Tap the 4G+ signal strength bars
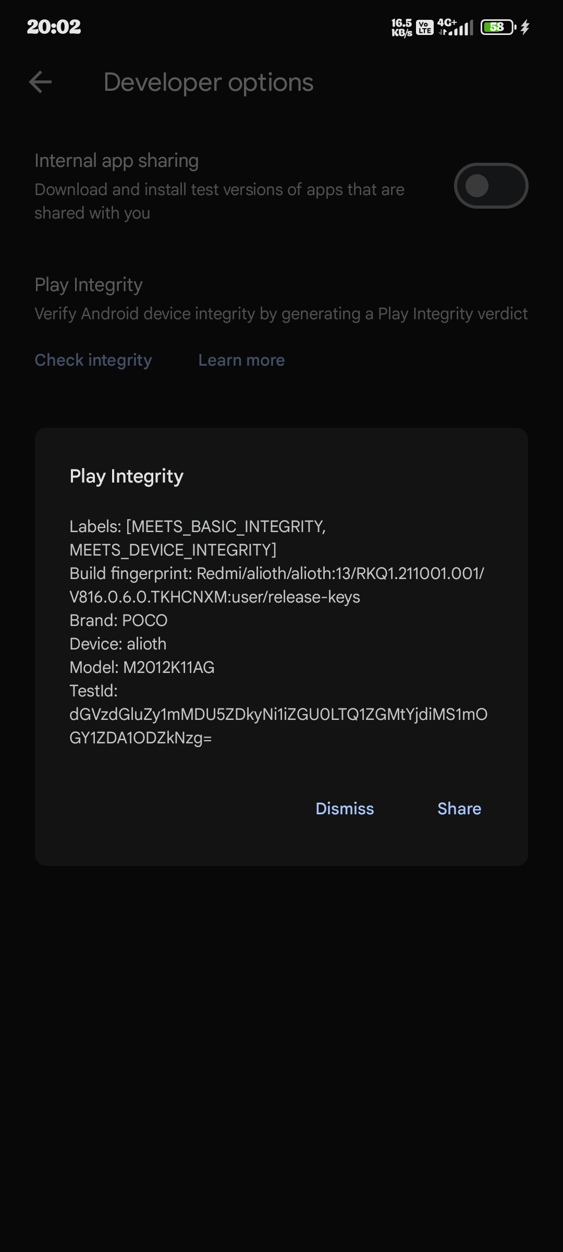 pos(456,27)
